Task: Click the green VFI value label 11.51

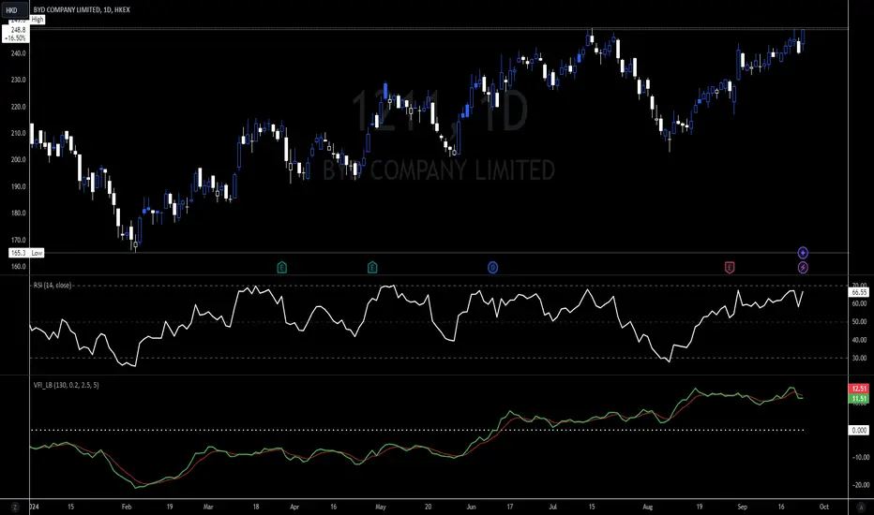Action: point(859,399)
